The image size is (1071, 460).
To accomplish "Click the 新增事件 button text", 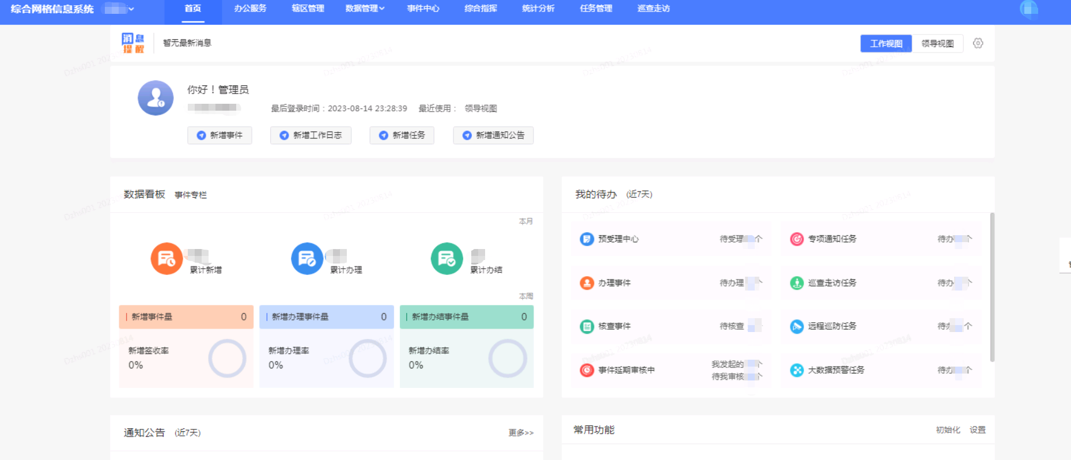I will pyautogui.click(x=226, y=135).
